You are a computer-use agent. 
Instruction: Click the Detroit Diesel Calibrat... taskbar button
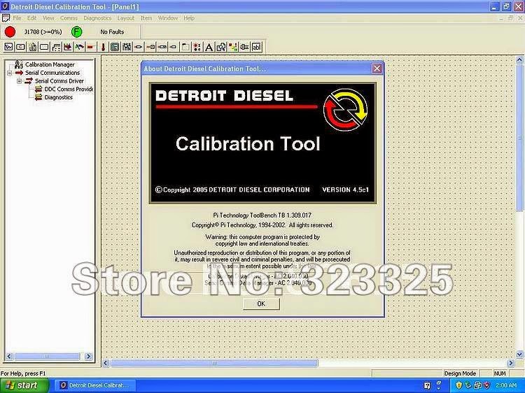coord(94,385)
